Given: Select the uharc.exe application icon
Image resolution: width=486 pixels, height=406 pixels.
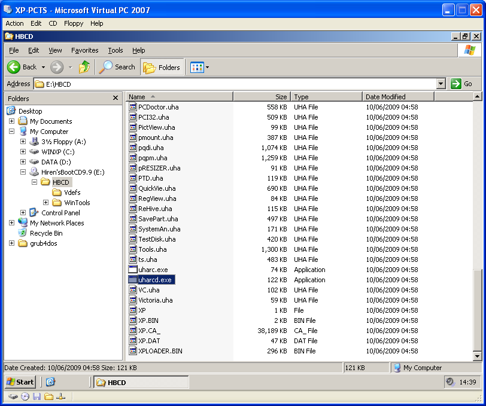Looking at the screenshot, I should [133, 270].
